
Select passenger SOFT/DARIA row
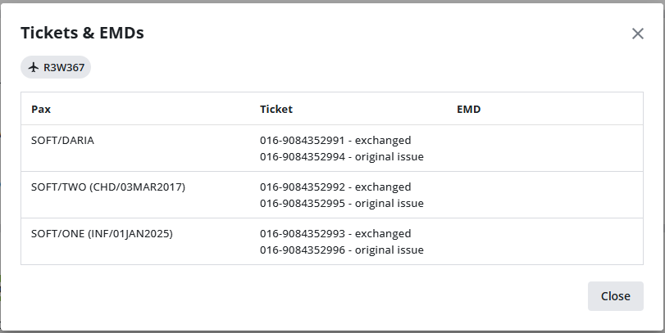pyautogui.click(x=62, y=140)
